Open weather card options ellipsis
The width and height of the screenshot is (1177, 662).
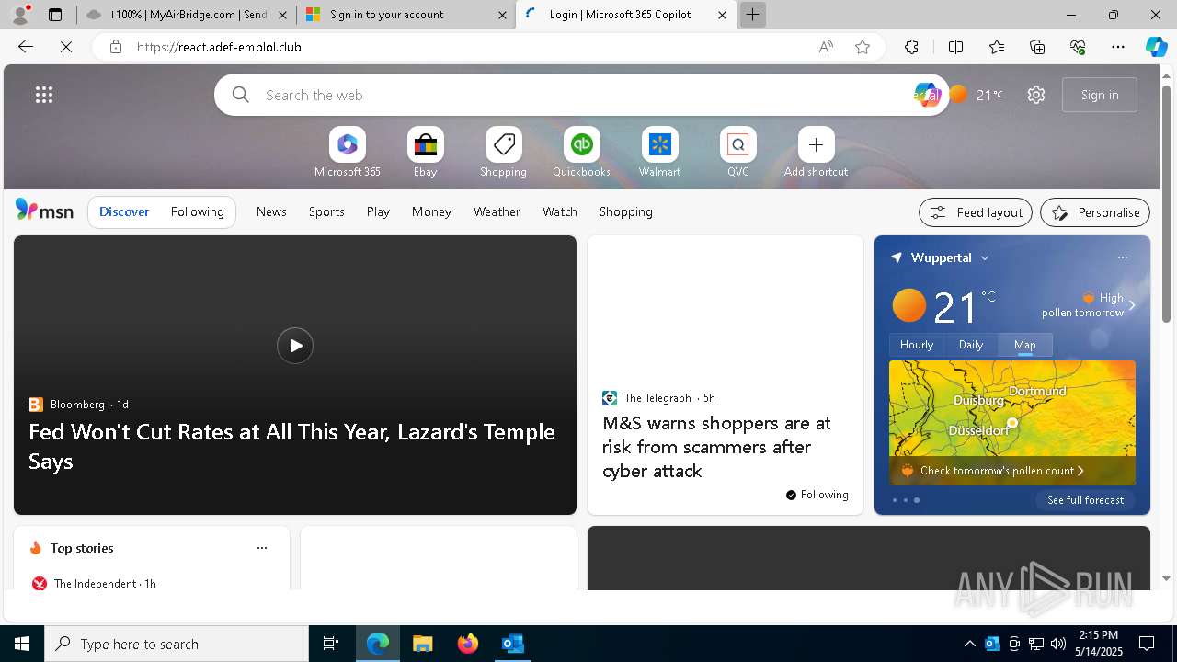[1122, 257]
